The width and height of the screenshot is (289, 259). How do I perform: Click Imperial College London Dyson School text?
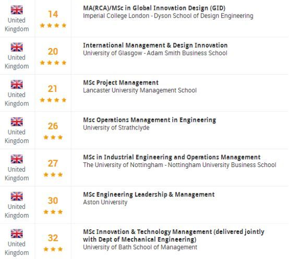pyautogui.click(x=168, y=16)
